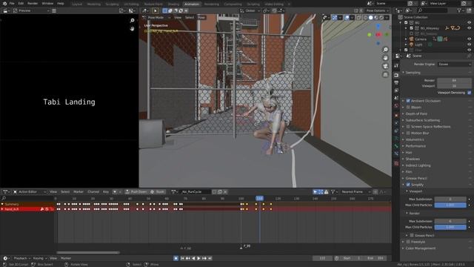This screenshot has width=474, height=267.
Task: Switch orthographic/perspective with the grid icon
Action: click(385, 74)
